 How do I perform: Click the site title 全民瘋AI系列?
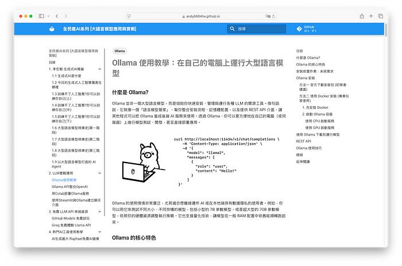click(x=100, y=29)
